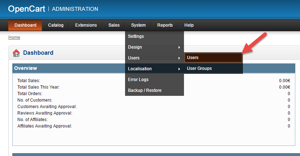This screenshot has height=156, width=300.
Task: Open Error Logs from System menu
Action: pyautogui.click(x=154, y=80)
